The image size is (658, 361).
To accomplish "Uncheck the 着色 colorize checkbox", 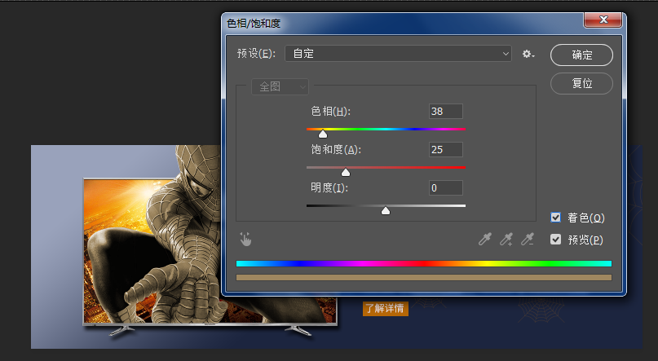I will (x=555, y=218).
